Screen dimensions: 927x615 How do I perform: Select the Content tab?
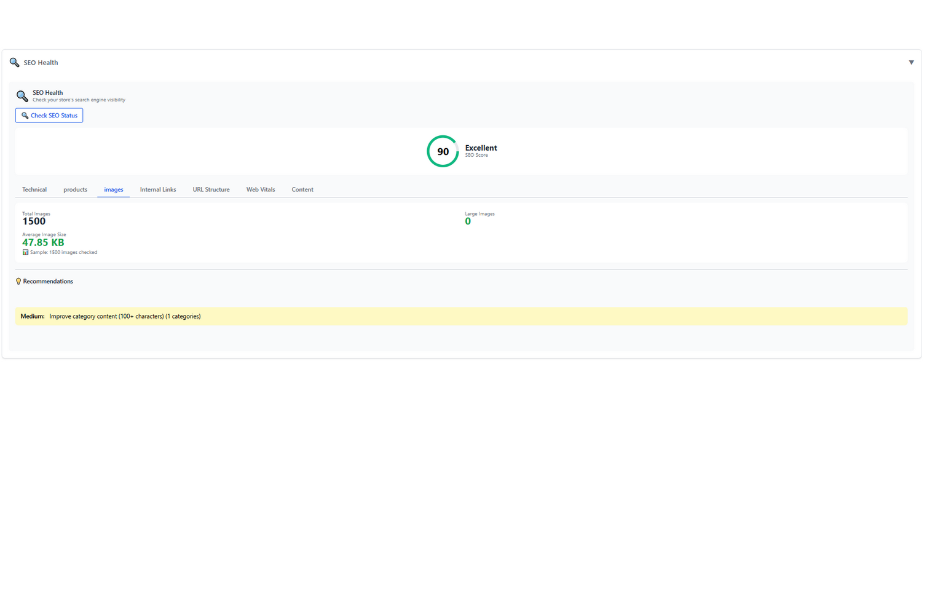tap(302, 189)
